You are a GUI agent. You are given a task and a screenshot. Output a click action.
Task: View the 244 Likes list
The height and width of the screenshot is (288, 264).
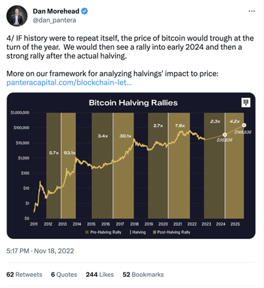(100, 275)
